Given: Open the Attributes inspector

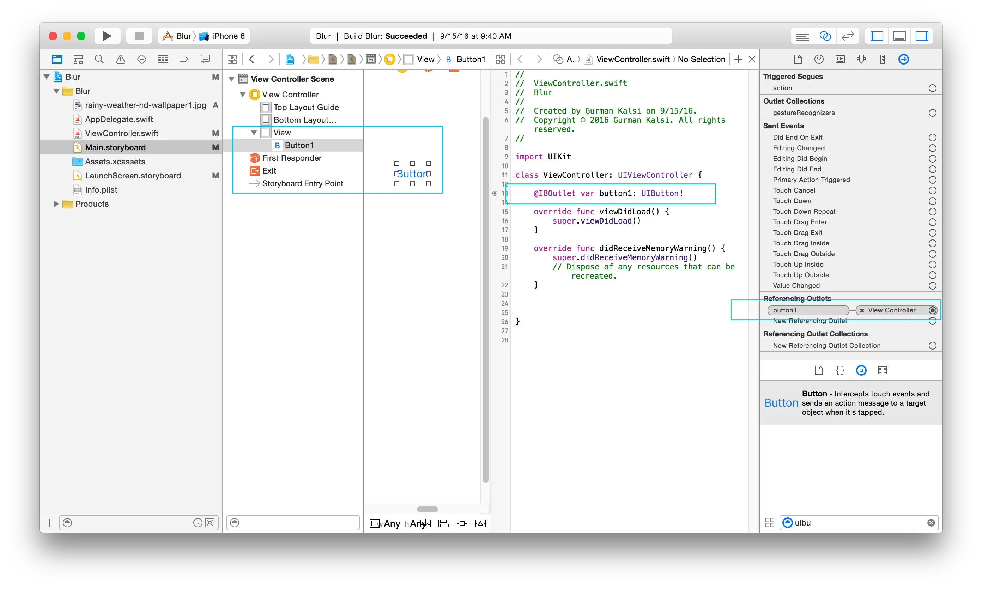Looking at the screenshot, I should [861, 60].
